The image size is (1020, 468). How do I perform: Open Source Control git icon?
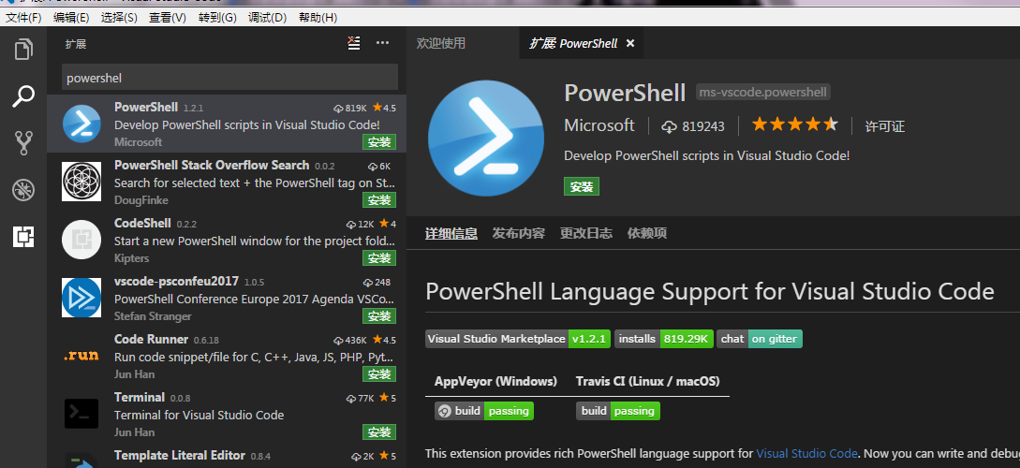point(23,143)
